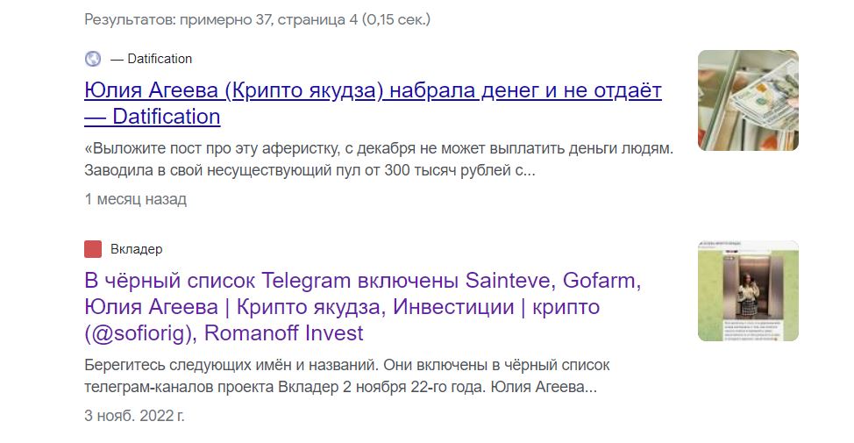Click snippet starting «Выложите пост про эту аферистку»
The width and height of the screenshot is (854, 443).
tap(379, 148)
